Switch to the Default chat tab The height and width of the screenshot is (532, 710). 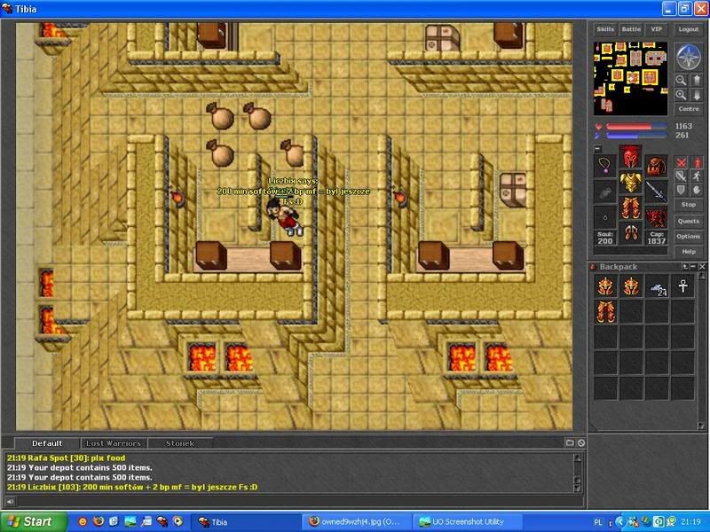tap(47, 443)
